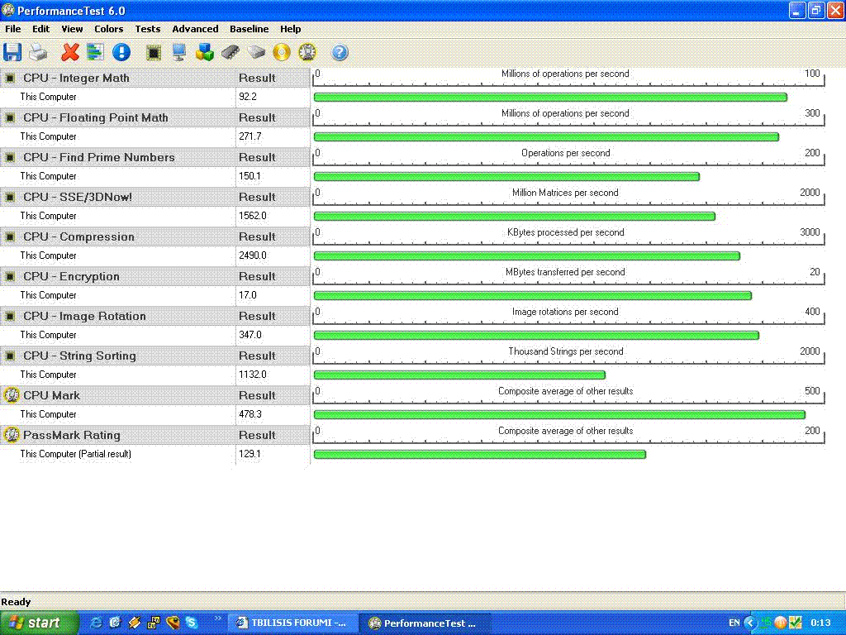Screen dimensions: 846x635
Task: Click the Floating Point result value 271.7
Action: pyautogui.click(x=250, y=136)
